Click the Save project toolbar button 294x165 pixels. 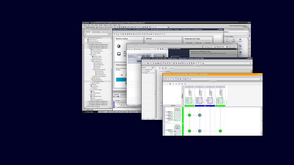[91, 27]
